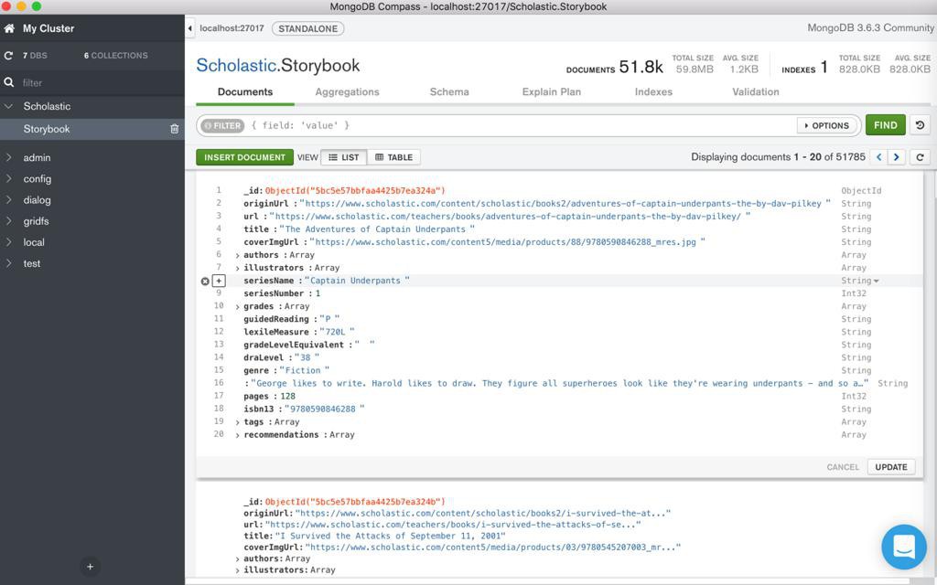Delete the Storybook collection trash icon

click(x=175, y=129)
